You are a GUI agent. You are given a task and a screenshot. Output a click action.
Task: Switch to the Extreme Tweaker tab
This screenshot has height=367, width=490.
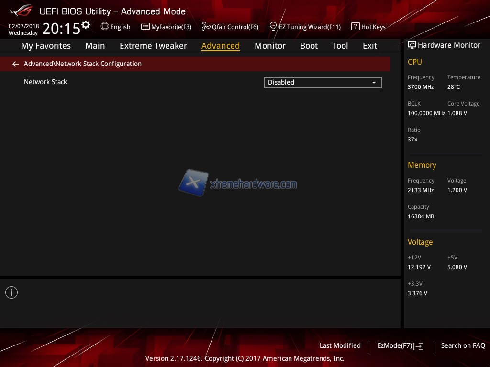pos(153,46)
